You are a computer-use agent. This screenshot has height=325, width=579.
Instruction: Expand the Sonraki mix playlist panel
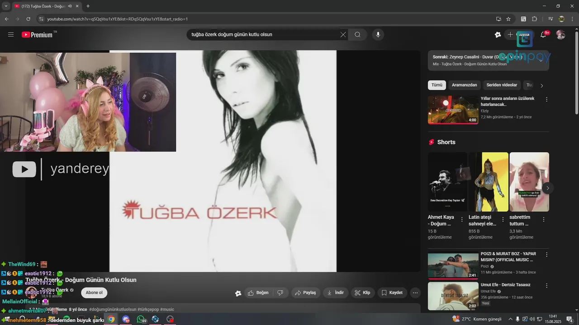[x=541, y=60]
